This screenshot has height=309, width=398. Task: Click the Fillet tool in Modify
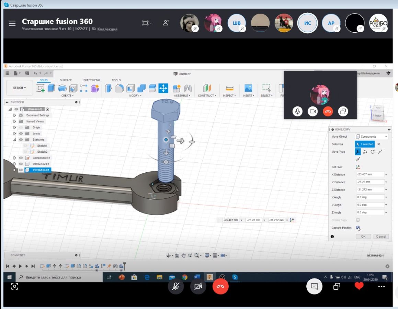[120, 88]
